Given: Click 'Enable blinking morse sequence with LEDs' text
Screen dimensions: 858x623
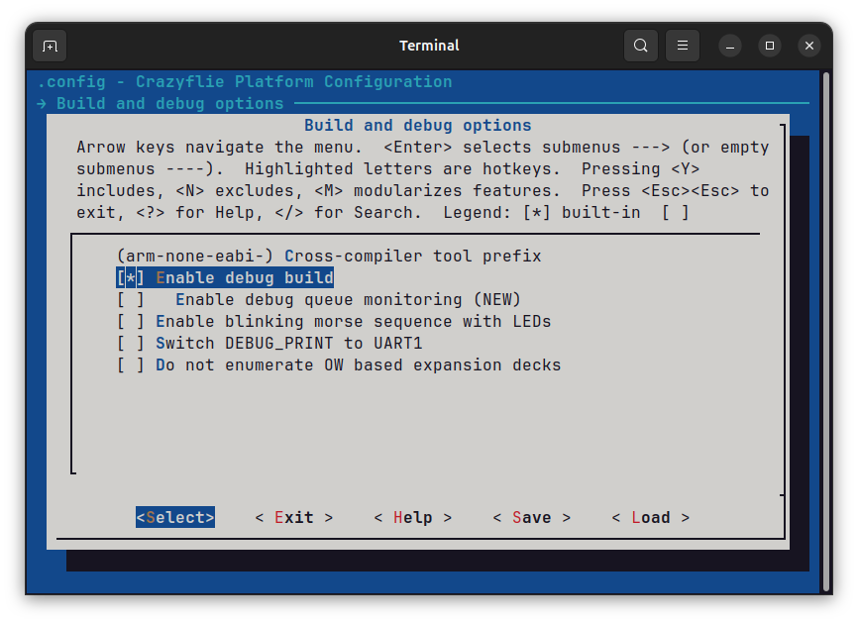Looking at the screenshot, I should (x=354, y=322).
